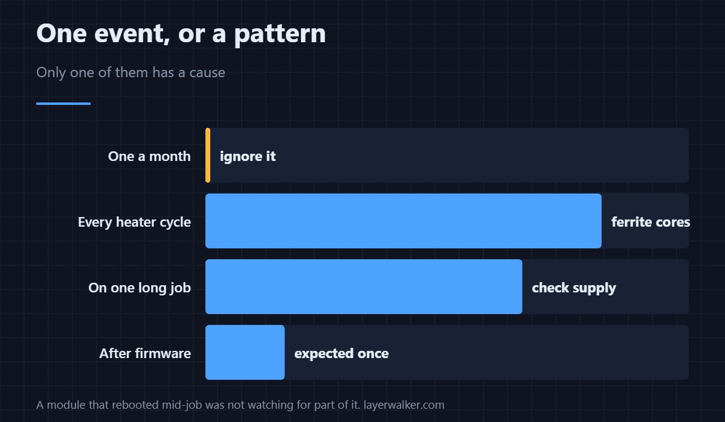Click the orange sliver bar for 'One a month'
This screenshot has width=725, height=422.
click(208, 155)
